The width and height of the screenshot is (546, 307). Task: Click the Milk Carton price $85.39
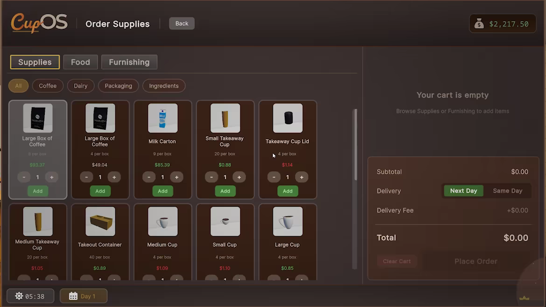click(x=162, y=165)
